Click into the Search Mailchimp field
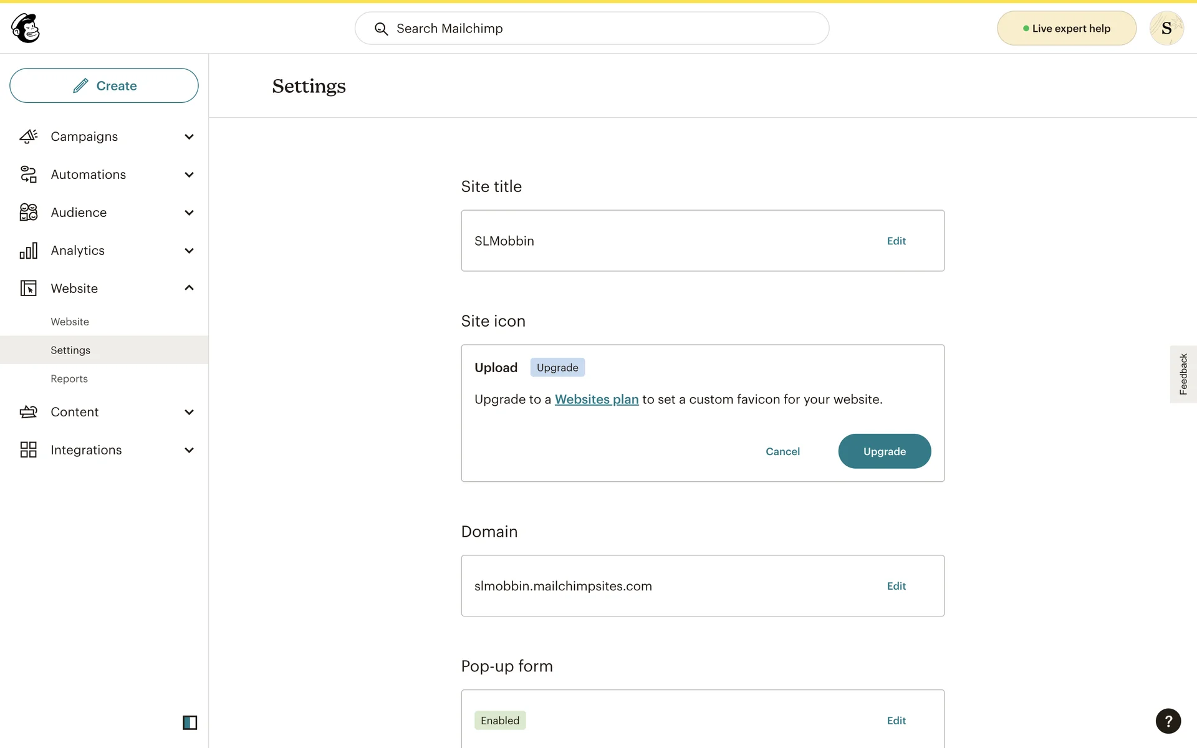Image resolution: width=1197 pixels, height=748 pixels. pos(592,29)
